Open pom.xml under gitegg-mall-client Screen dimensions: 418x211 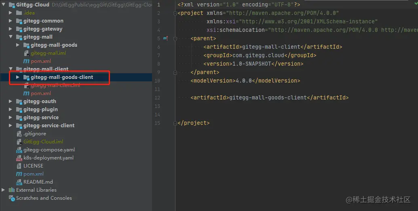41,93
